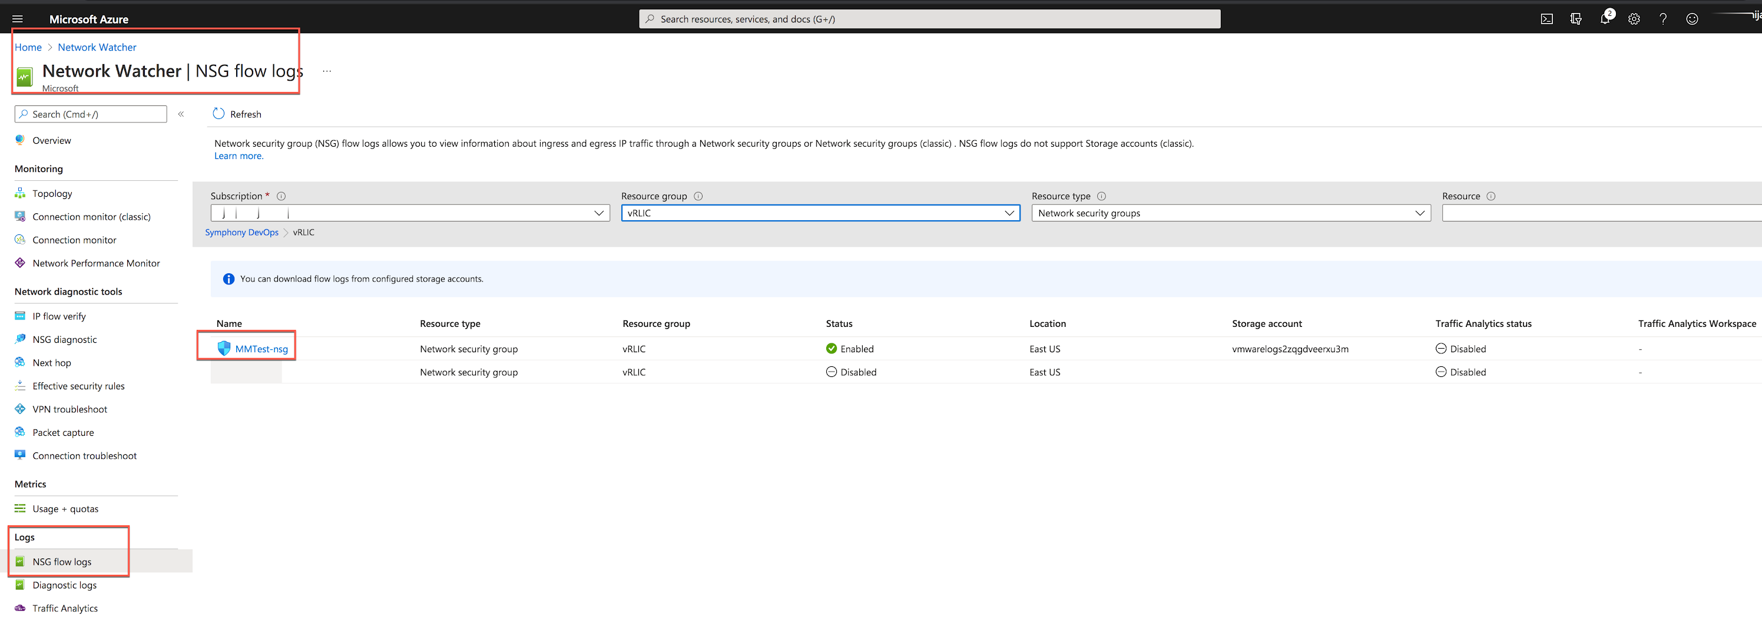Viewport: 1762px width, 619px height.
Task: Select Topology menu item
Action: coord(52,194)
